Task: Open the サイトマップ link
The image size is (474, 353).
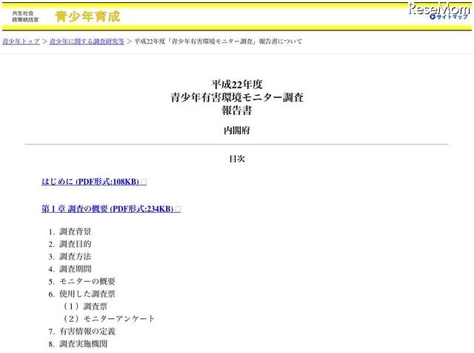Action: pyautogui.click(x=452, y=17)
